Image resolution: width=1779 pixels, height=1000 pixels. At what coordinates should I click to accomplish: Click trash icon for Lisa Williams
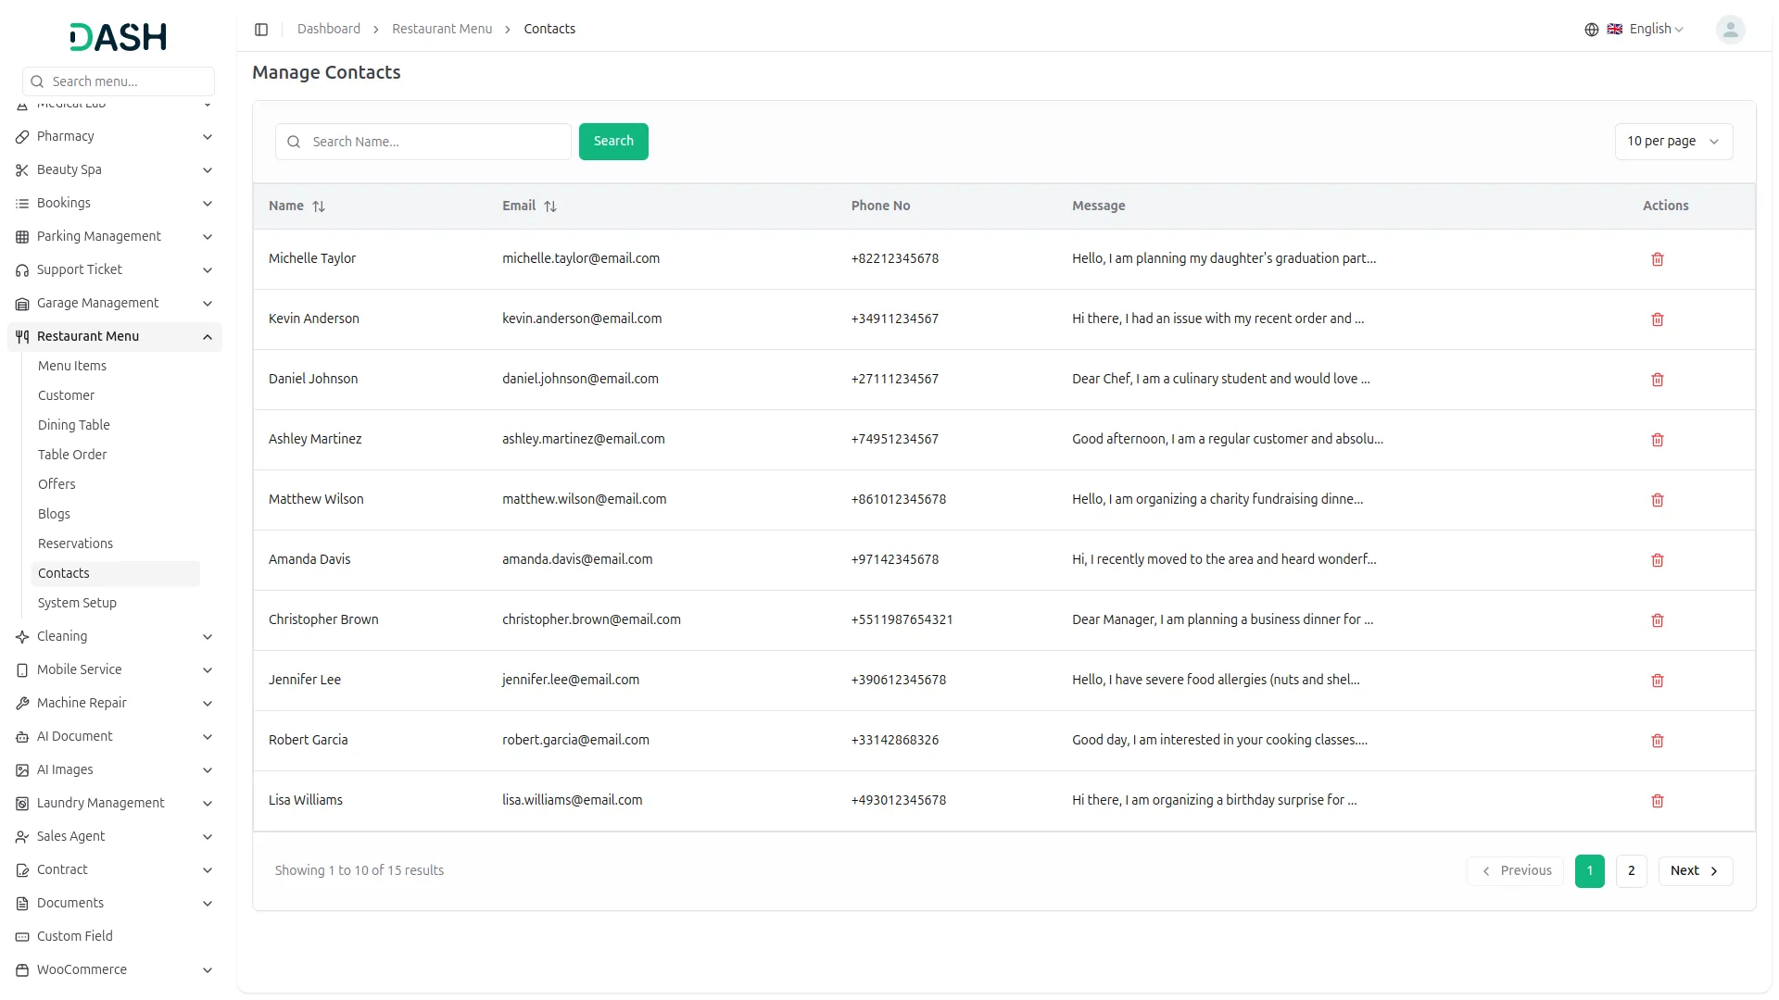(x=1657, y=801)
